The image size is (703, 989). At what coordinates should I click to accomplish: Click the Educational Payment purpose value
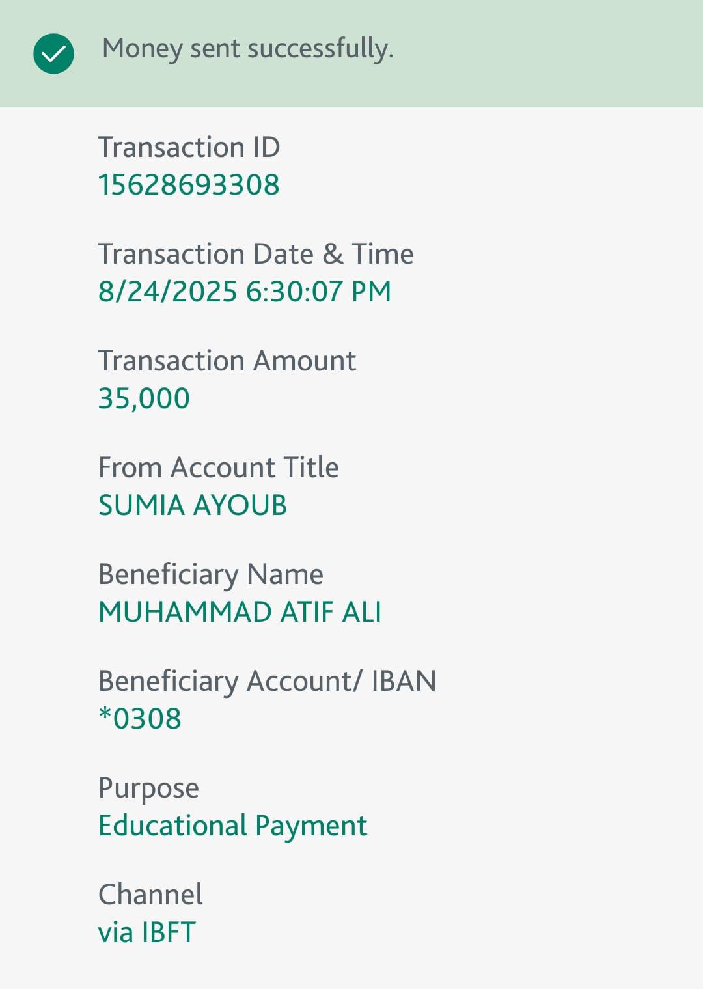[x=232, y=826]
